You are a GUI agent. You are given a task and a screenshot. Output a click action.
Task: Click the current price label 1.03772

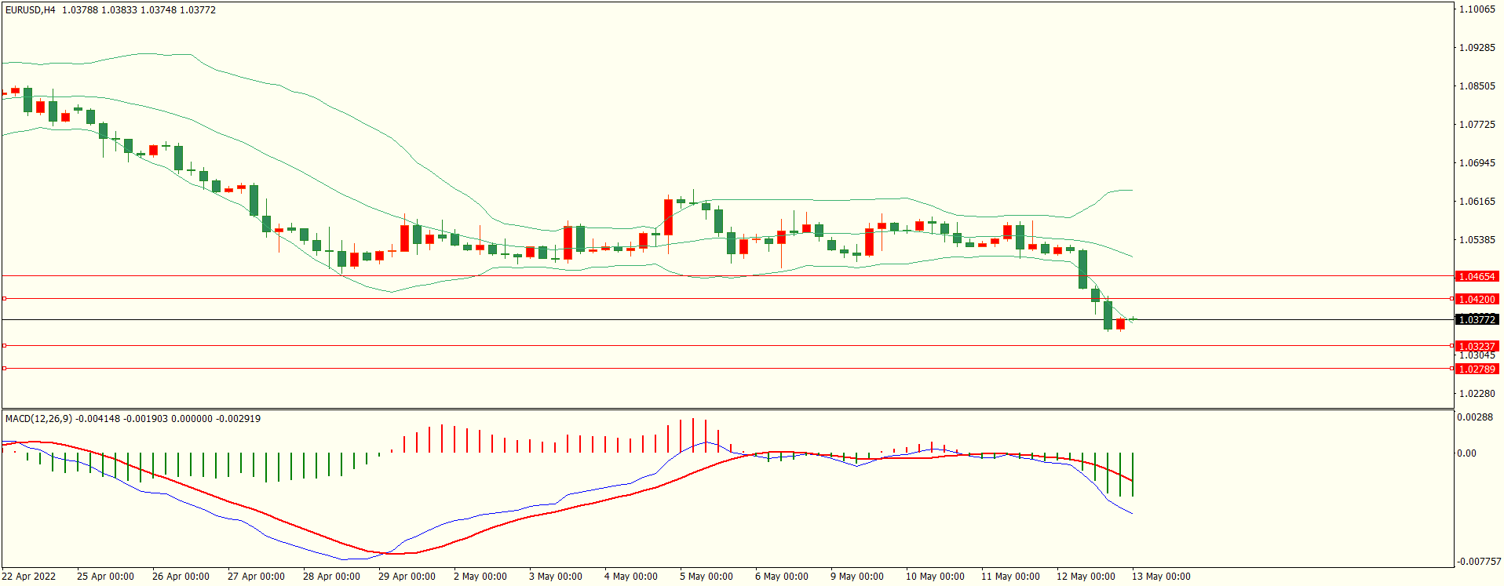click(1477, 319)
